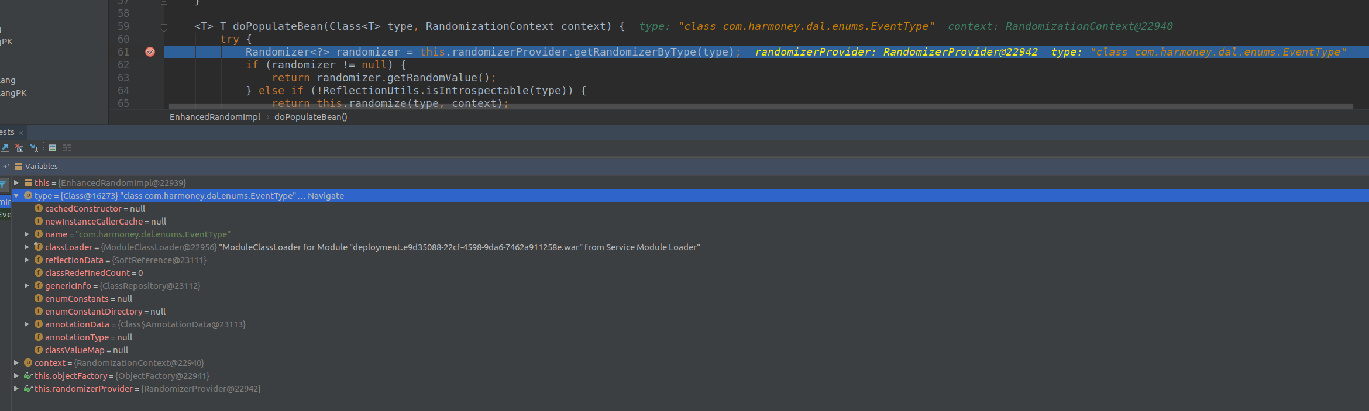Click EnhancedRandomImpl in the breadcrumb
The width and height of the screenshot is (1369, 411).
pos(215,117)
